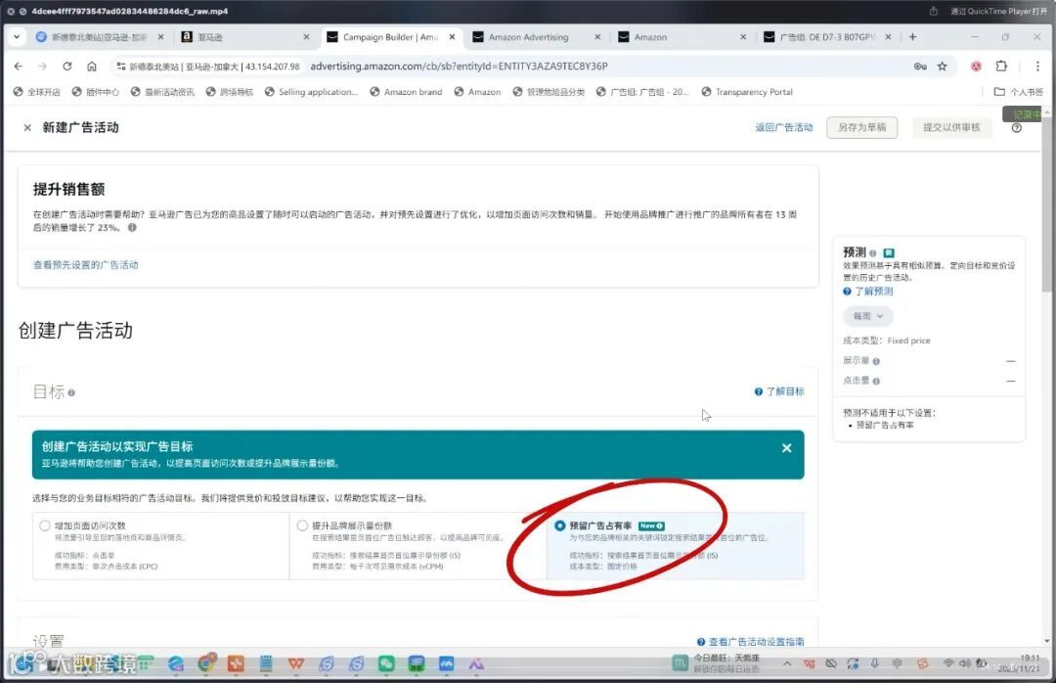Viewport: 1056px width, 683px height.
Task: Open the 跨境导航 bookmark
Action: click(230, 92)
